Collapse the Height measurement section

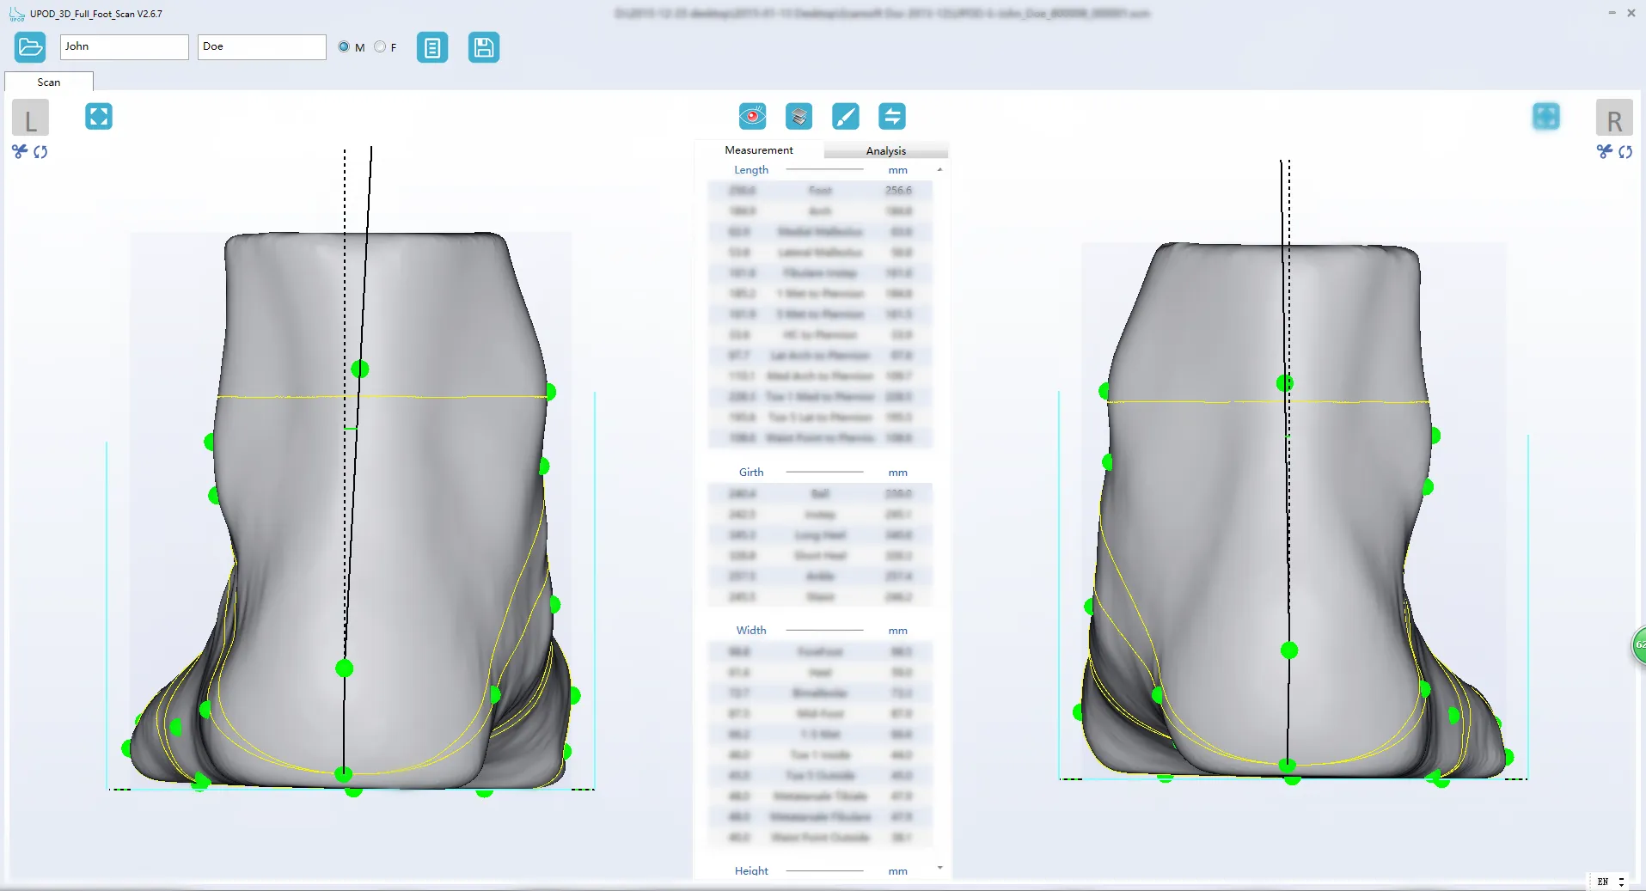click(x=939, y=868)
